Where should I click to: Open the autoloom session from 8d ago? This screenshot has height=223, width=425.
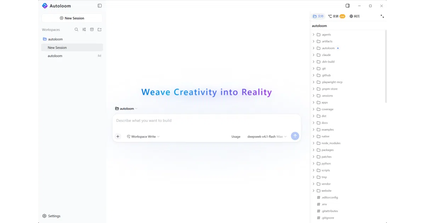72,56
